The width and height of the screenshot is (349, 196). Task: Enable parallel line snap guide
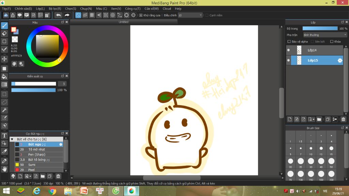(85, 15)
